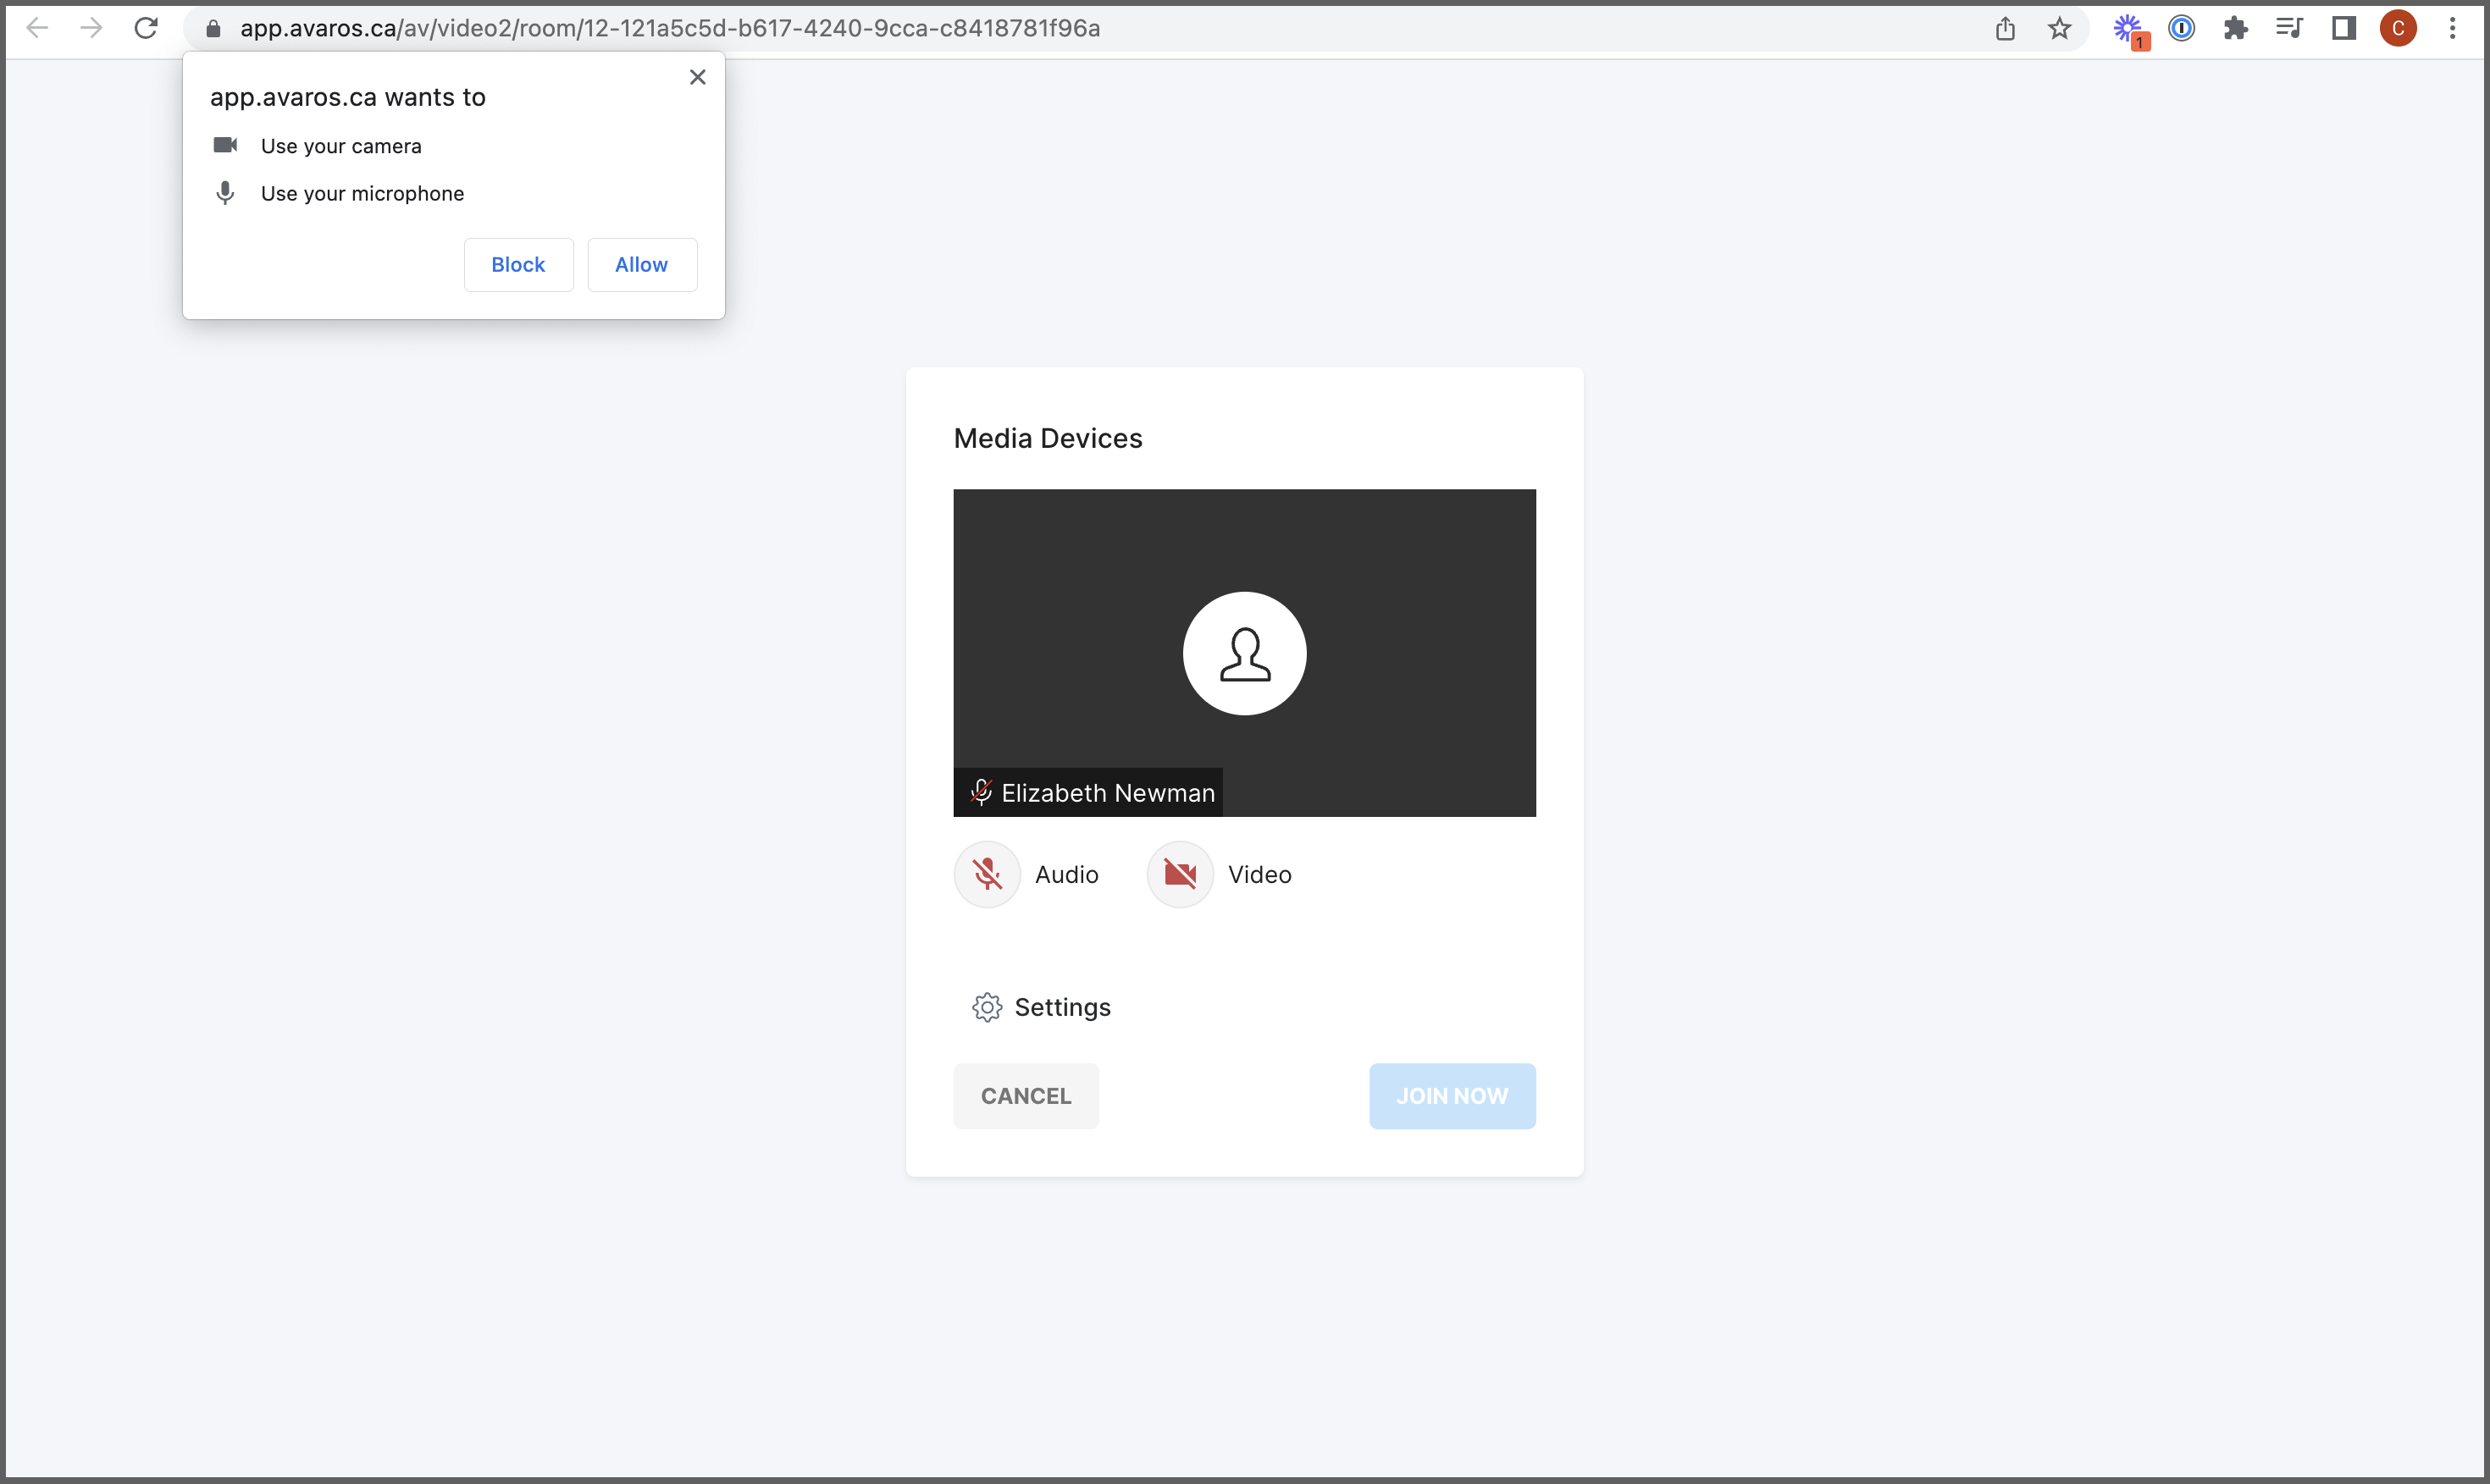The height and width of the screenshot is (1484, 2490).
Task: Click the camera icon in the permission prompt
Action: coord(224,145)
